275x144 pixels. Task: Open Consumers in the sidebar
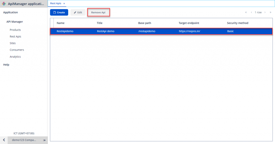coord(17,50)
